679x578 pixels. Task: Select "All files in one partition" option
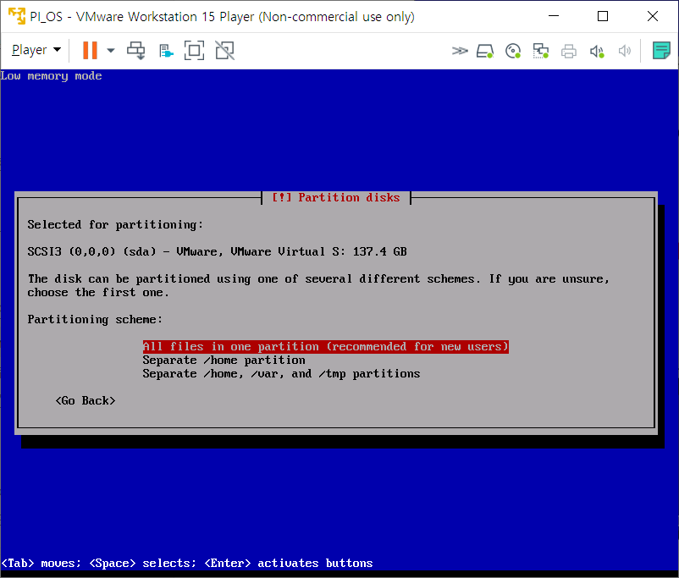(x=325, y=346)
